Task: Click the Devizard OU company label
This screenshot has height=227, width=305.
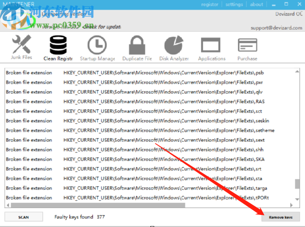Action: coord(289,14)
